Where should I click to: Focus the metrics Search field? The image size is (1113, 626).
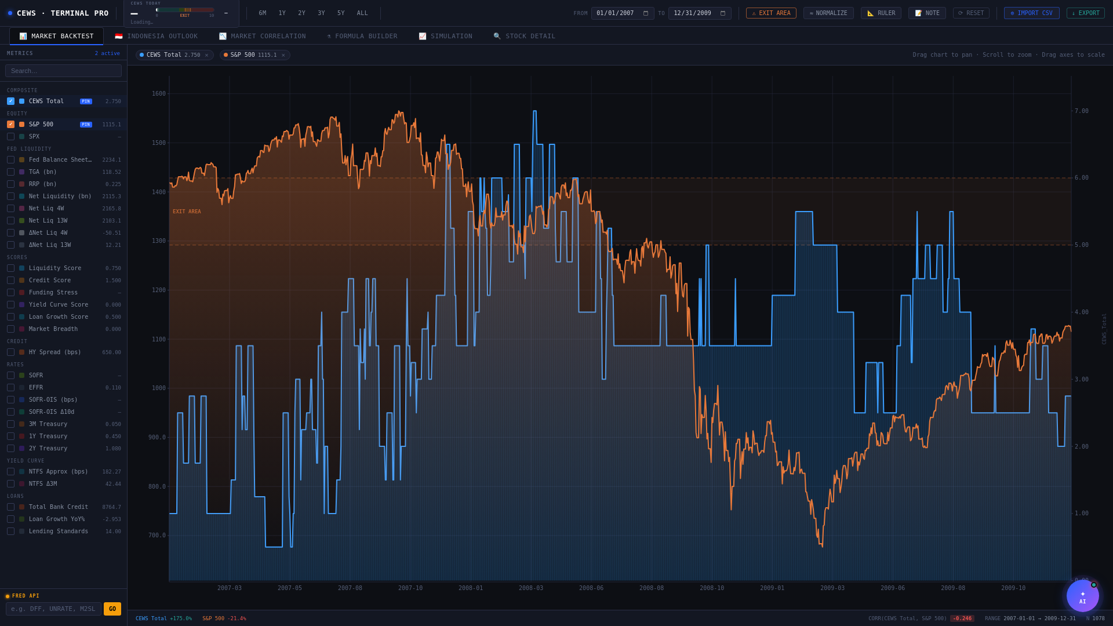(x=63, y=71)
